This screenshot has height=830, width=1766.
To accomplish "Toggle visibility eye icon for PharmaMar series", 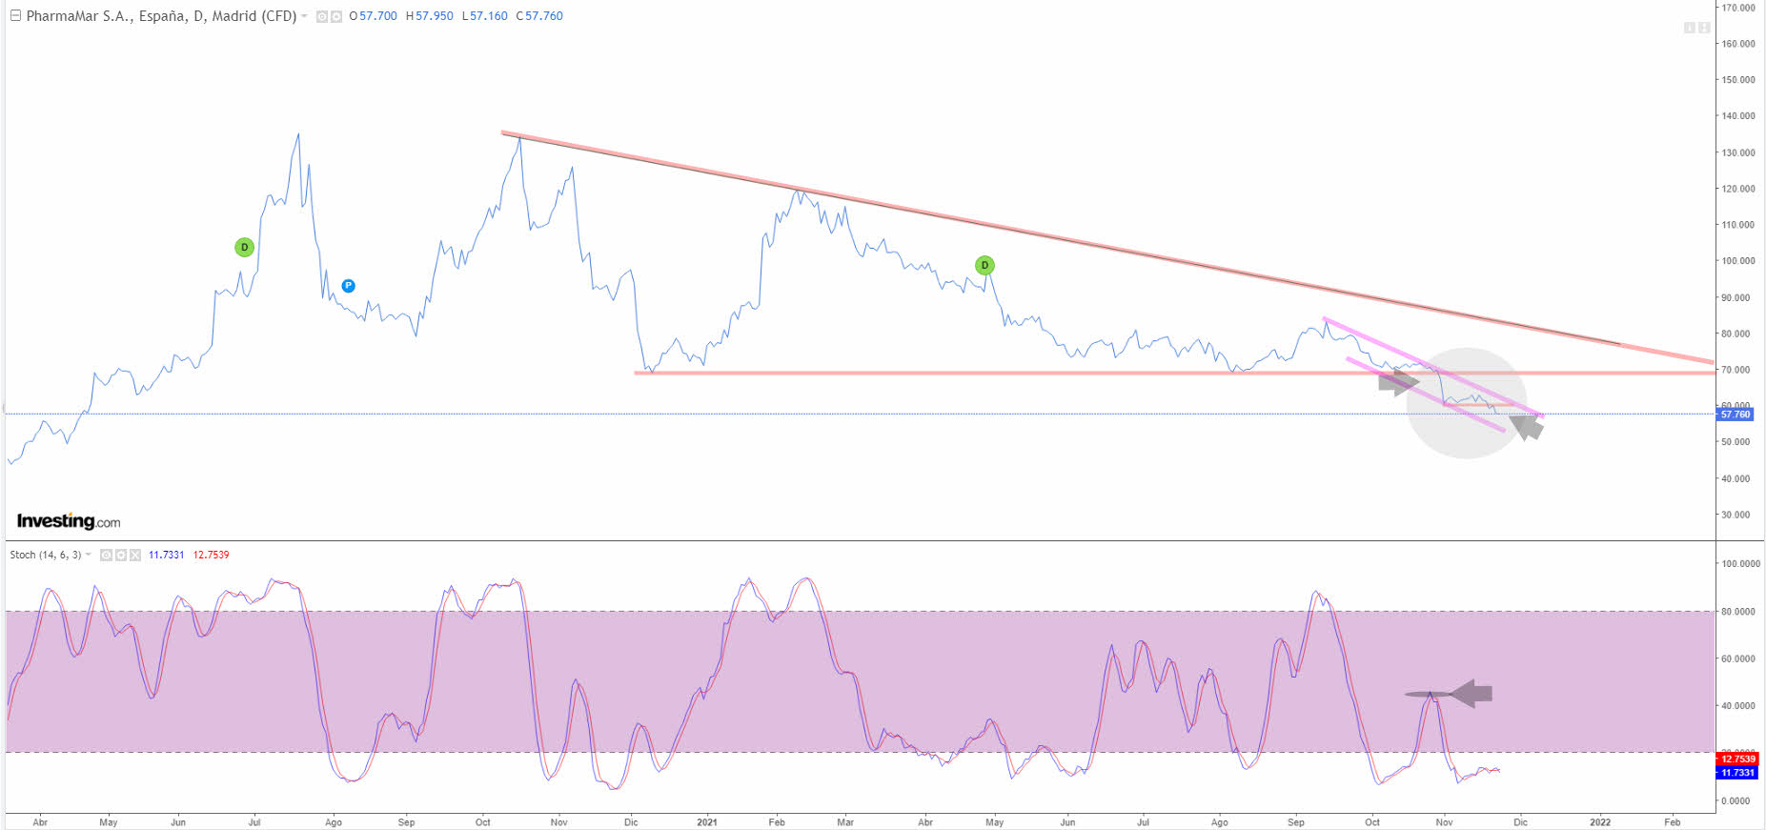I will [x=322, y=17].
